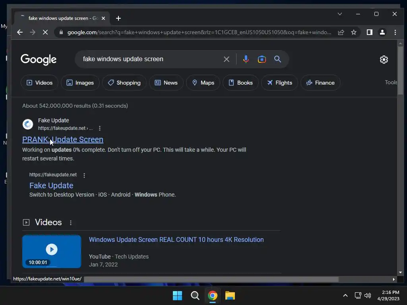Viewport: 407px width, 305px height.
Task: Bookmark this page with the star
Action: point(353,33)
